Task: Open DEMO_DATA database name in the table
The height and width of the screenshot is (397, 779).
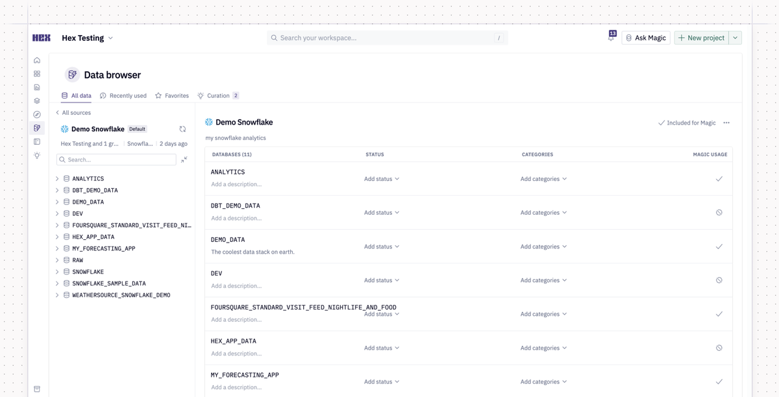Action: pyautogui.click(x=228, y=240)
